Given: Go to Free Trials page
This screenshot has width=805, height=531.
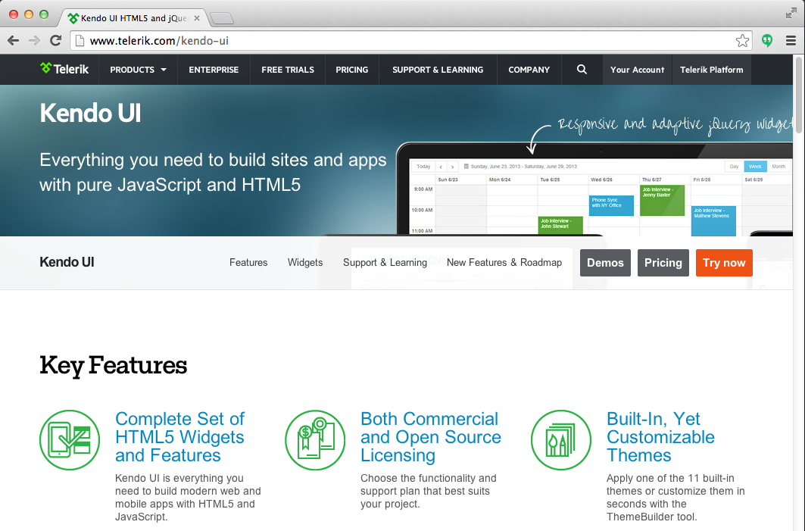Looking at the screenshot, I should tap(288, 70).
